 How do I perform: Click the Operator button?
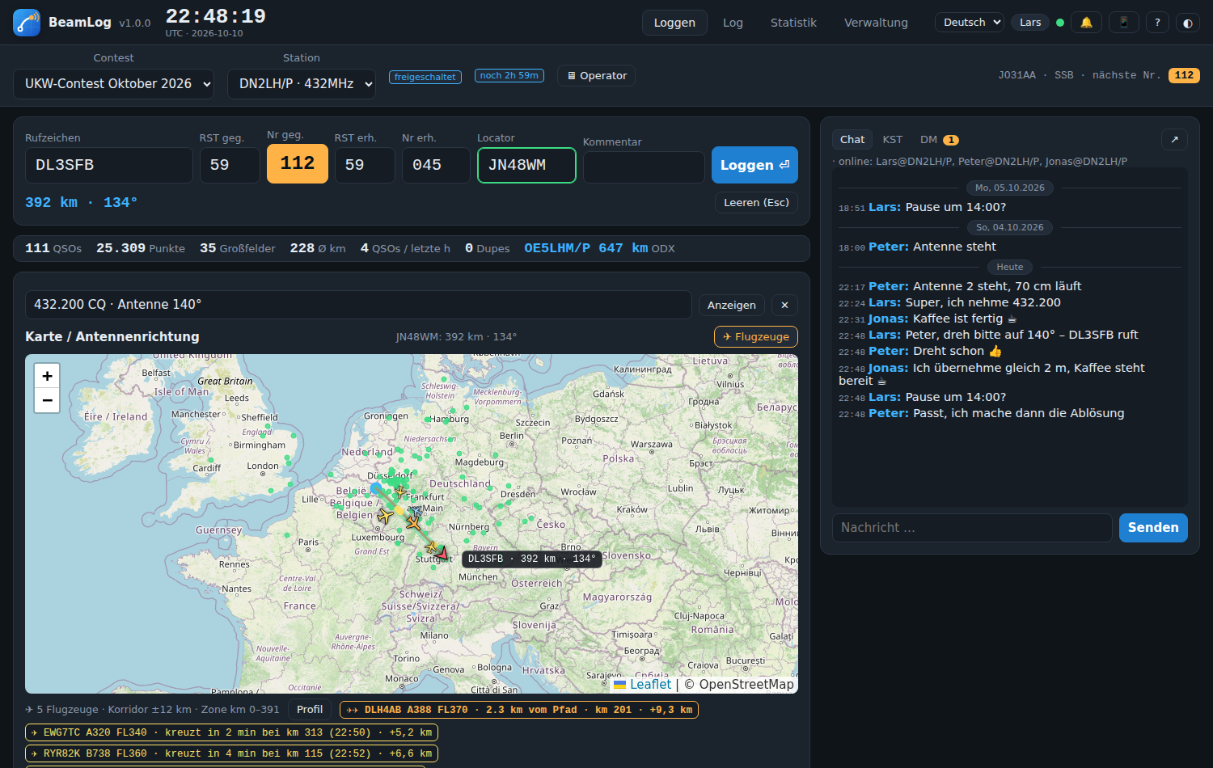point(596,76)
